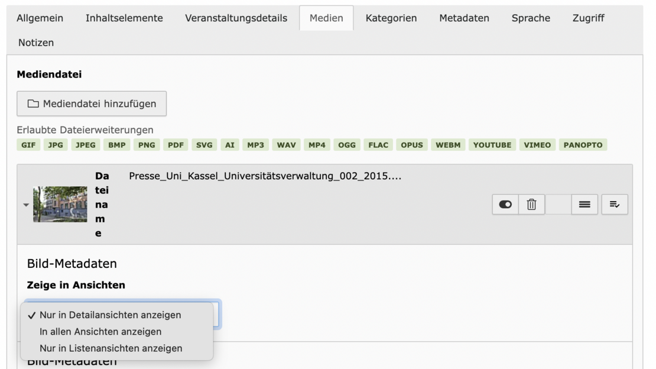Select the Medien tab

click(326, 18)
